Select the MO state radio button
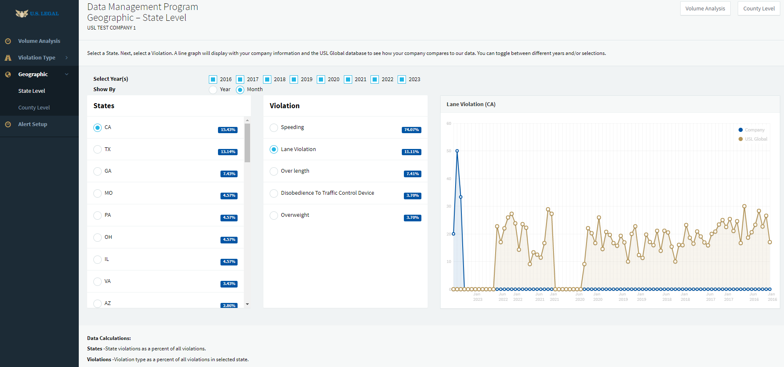Image resolution: width=784 pixels, height=367 pixels. (x=98, y=193)
